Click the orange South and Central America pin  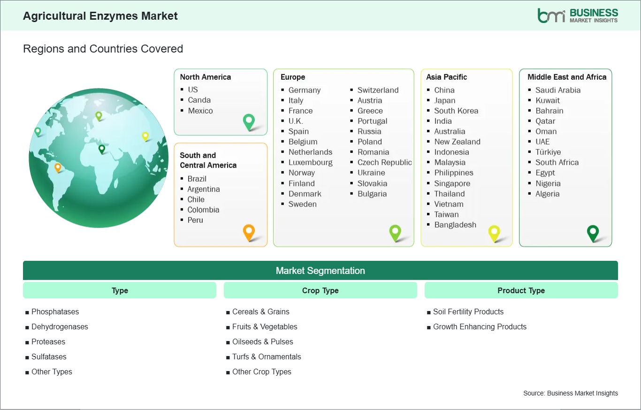click(248, 232)
